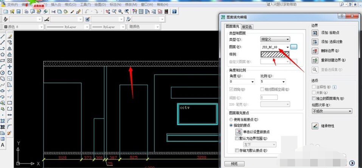The height and width of the screenshot is (168, 362).
Task: Click the expand arrow button at dialog bottom-right
Action: pyautogui.click(x=352, y=163)
